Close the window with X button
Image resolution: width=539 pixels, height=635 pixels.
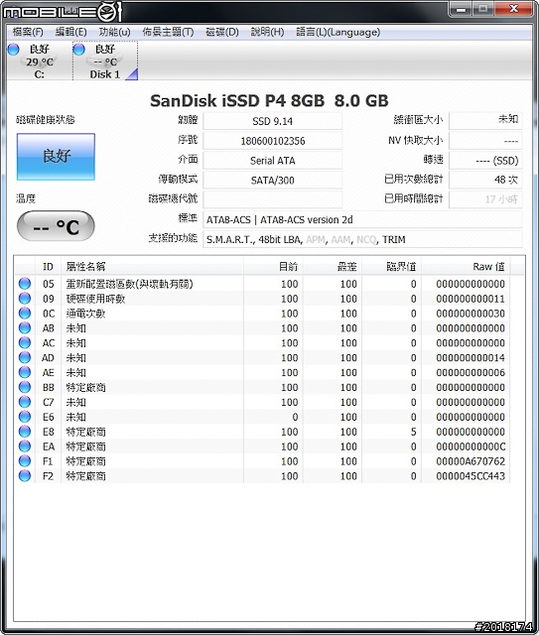click(x=513, y=9)
